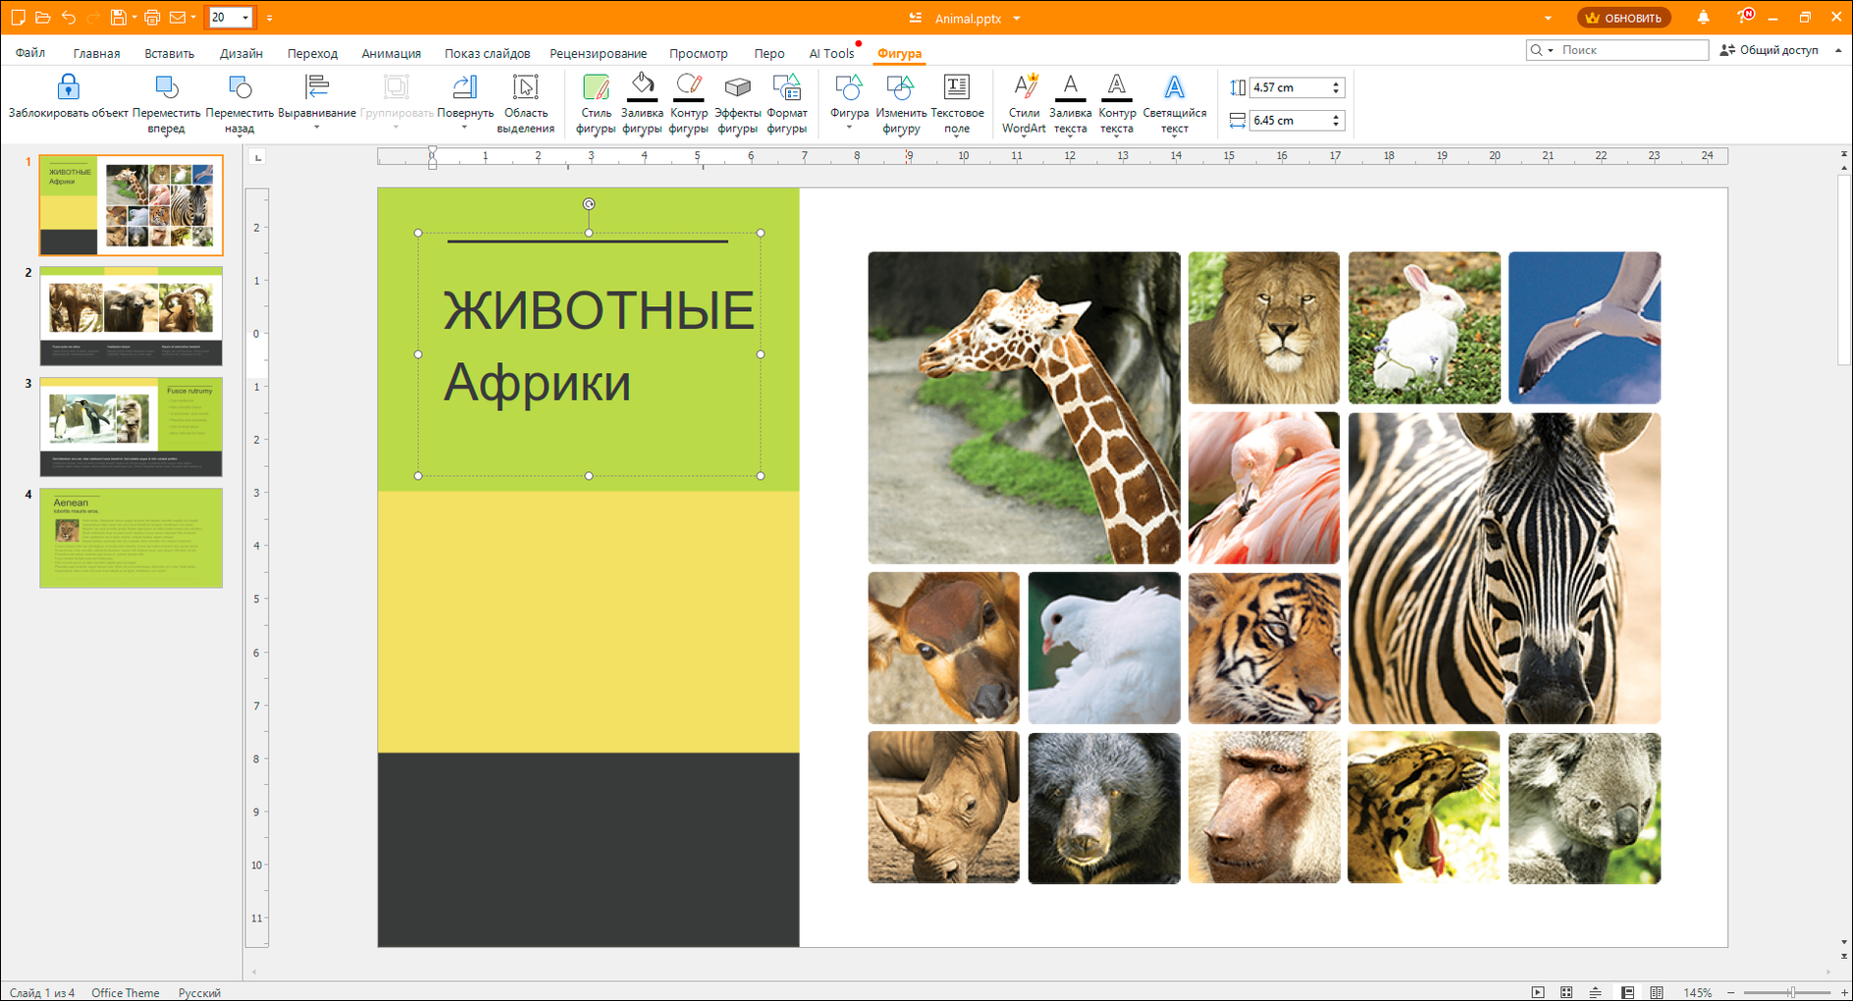Screen dimensions: 1853x1001
Task: Switch to normal view icon in status bar
Action: 1627,992
